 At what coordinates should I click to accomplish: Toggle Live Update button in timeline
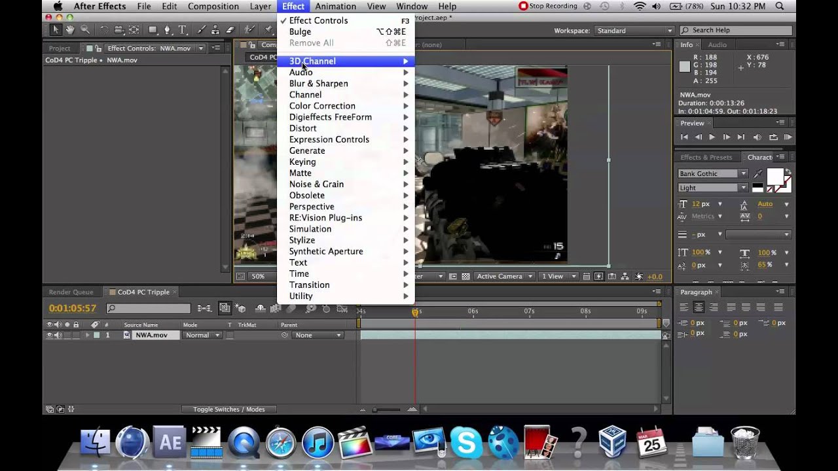pos(224,308)
